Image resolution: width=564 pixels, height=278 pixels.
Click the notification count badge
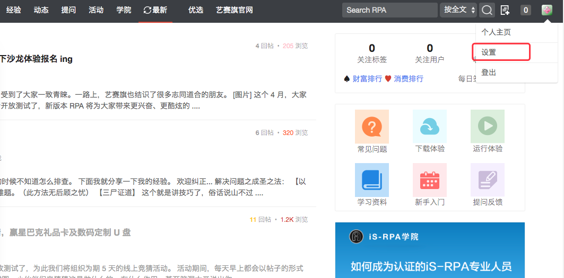525,10
